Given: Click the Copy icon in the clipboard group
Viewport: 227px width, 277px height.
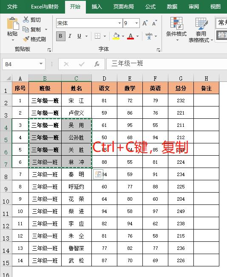Looking at the screenshot, I should click(x=26, y=29).
